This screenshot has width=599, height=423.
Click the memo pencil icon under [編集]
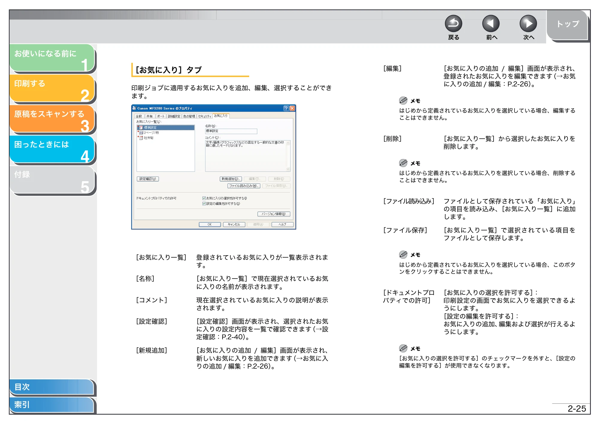403,100
